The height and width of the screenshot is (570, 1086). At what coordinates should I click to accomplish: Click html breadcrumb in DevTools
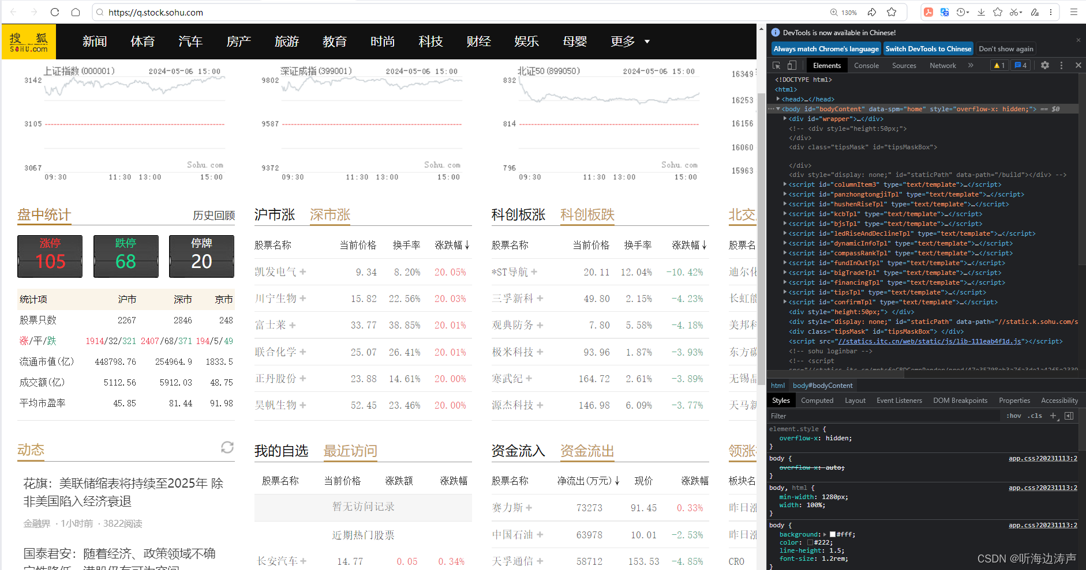[778, 386]
